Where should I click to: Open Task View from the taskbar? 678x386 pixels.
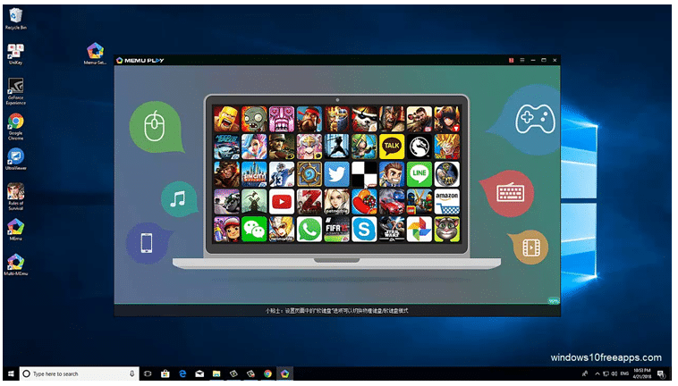pyautogui.click(x=148, y=373)
